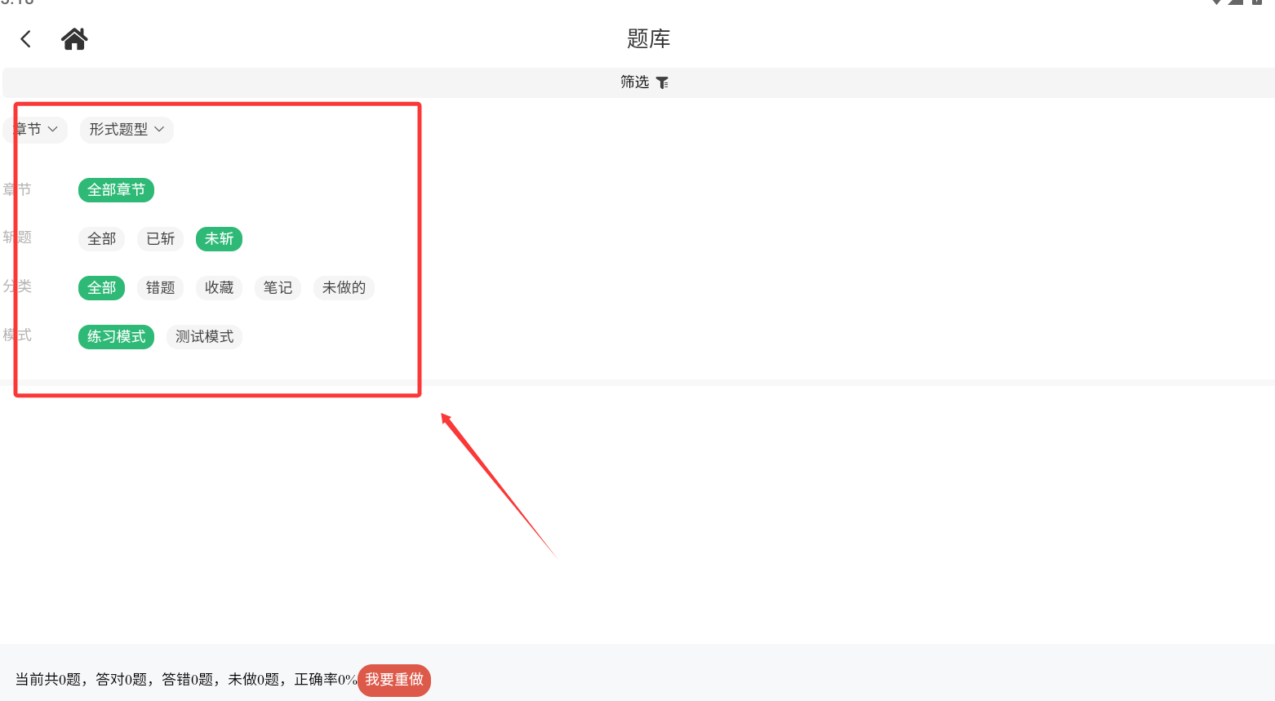
Task: Show only 笔记 questions
Action: (278, 288)
